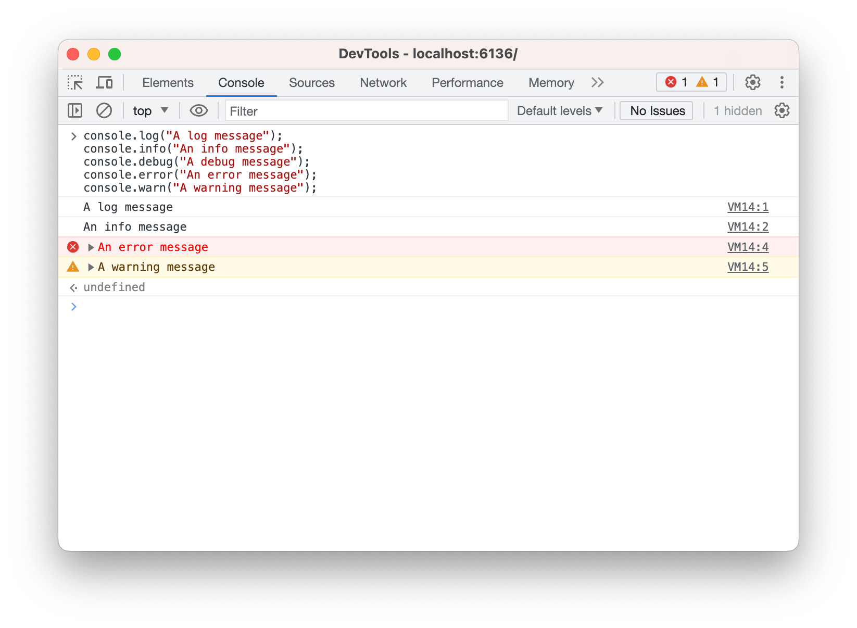The height and width of the screenshot is (628, 857).
Task: Expand the 'A warning message' entry
Action: tap(91, 267)
